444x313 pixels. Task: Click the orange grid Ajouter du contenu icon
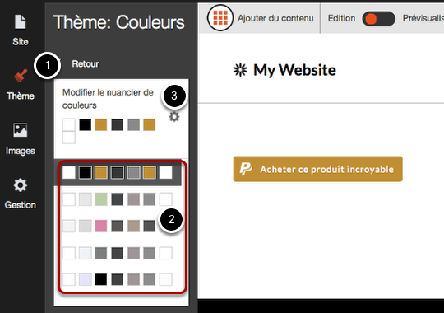coord(220,18)
